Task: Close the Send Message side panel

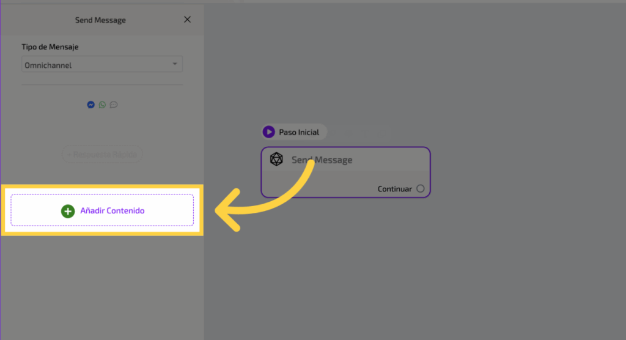Action: [x=187, y=20]
